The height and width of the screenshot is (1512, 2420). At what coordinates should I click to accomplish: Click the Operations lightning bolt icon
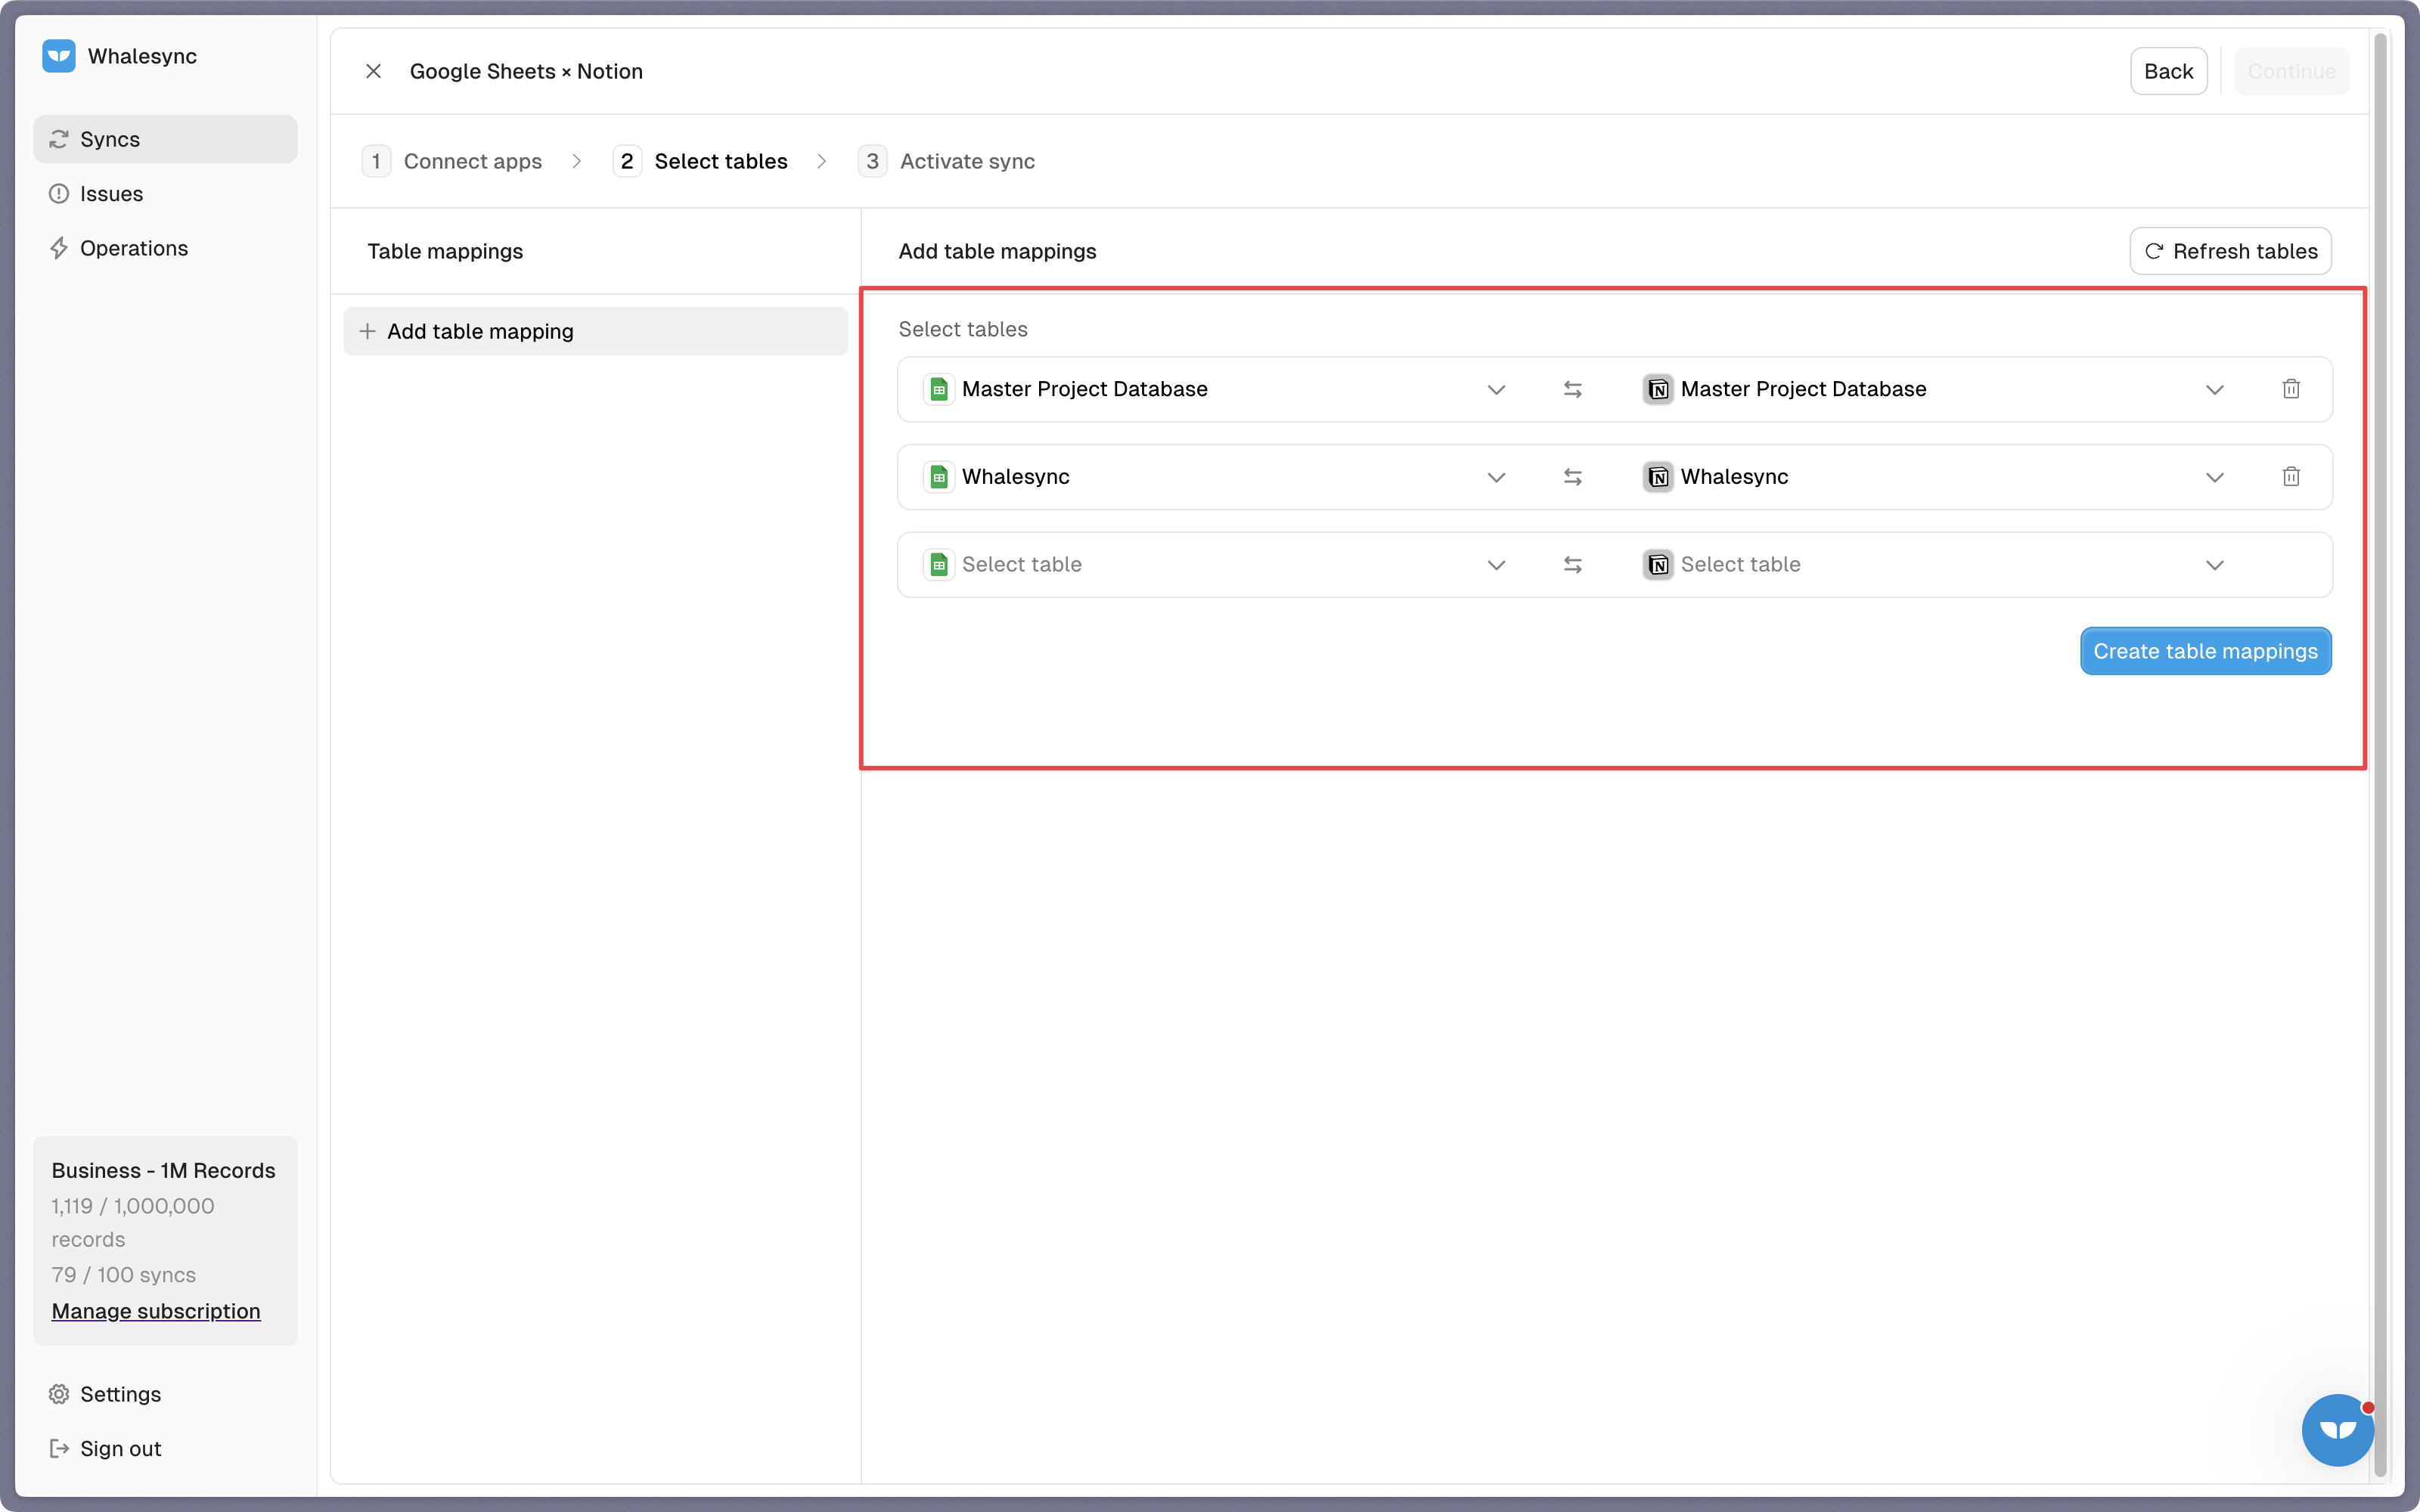59,248
